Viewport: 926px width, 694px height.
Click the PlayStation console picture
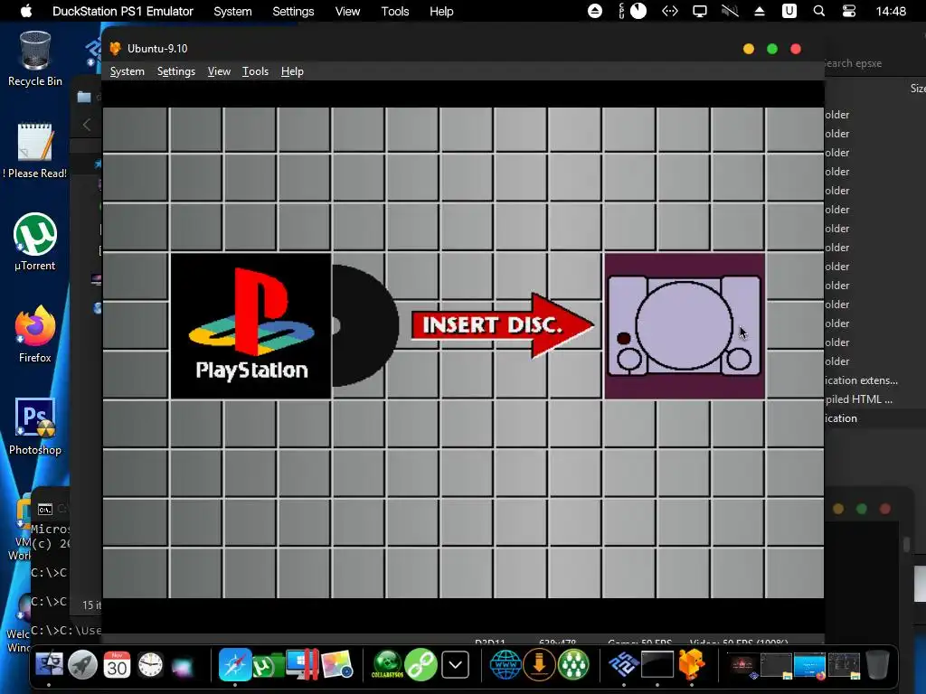(x=685, y=326)
